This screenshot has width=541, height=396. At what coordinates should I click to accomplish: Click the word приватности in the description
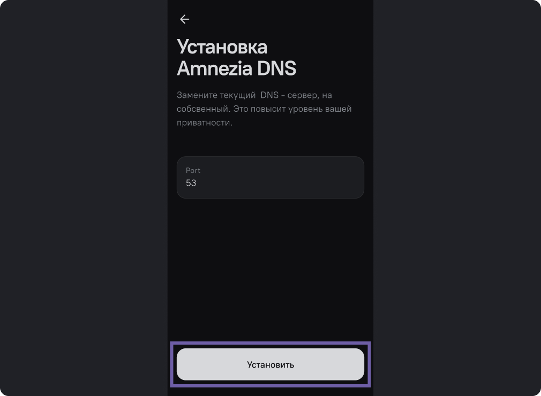[x=203, y=123]
